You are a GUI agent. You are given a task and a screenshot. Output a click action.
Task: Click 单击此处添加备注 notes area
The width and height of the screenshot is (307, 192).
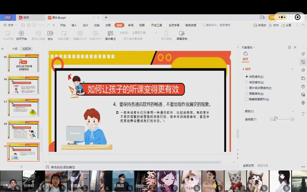[63, 167]
